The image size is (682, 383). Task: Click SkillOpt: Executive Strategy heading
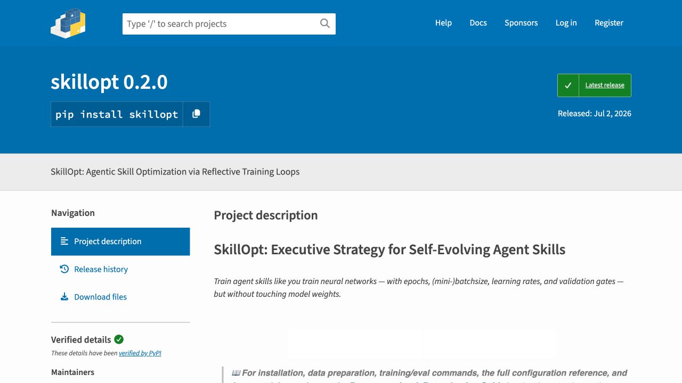click(x=389, y=249)
